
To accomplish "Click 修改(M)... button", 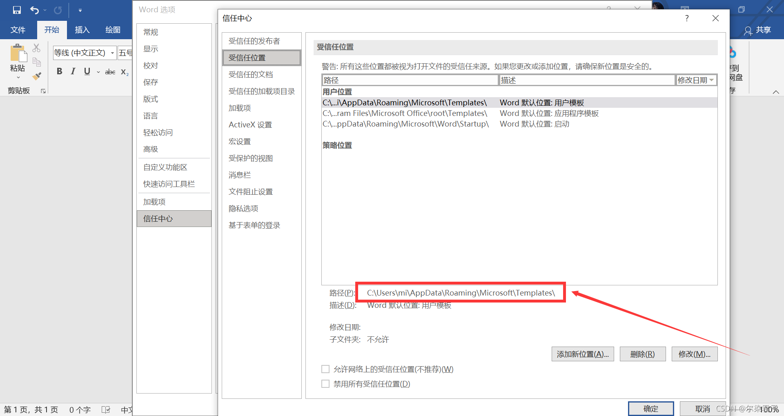I will click(x=695, y=354).
